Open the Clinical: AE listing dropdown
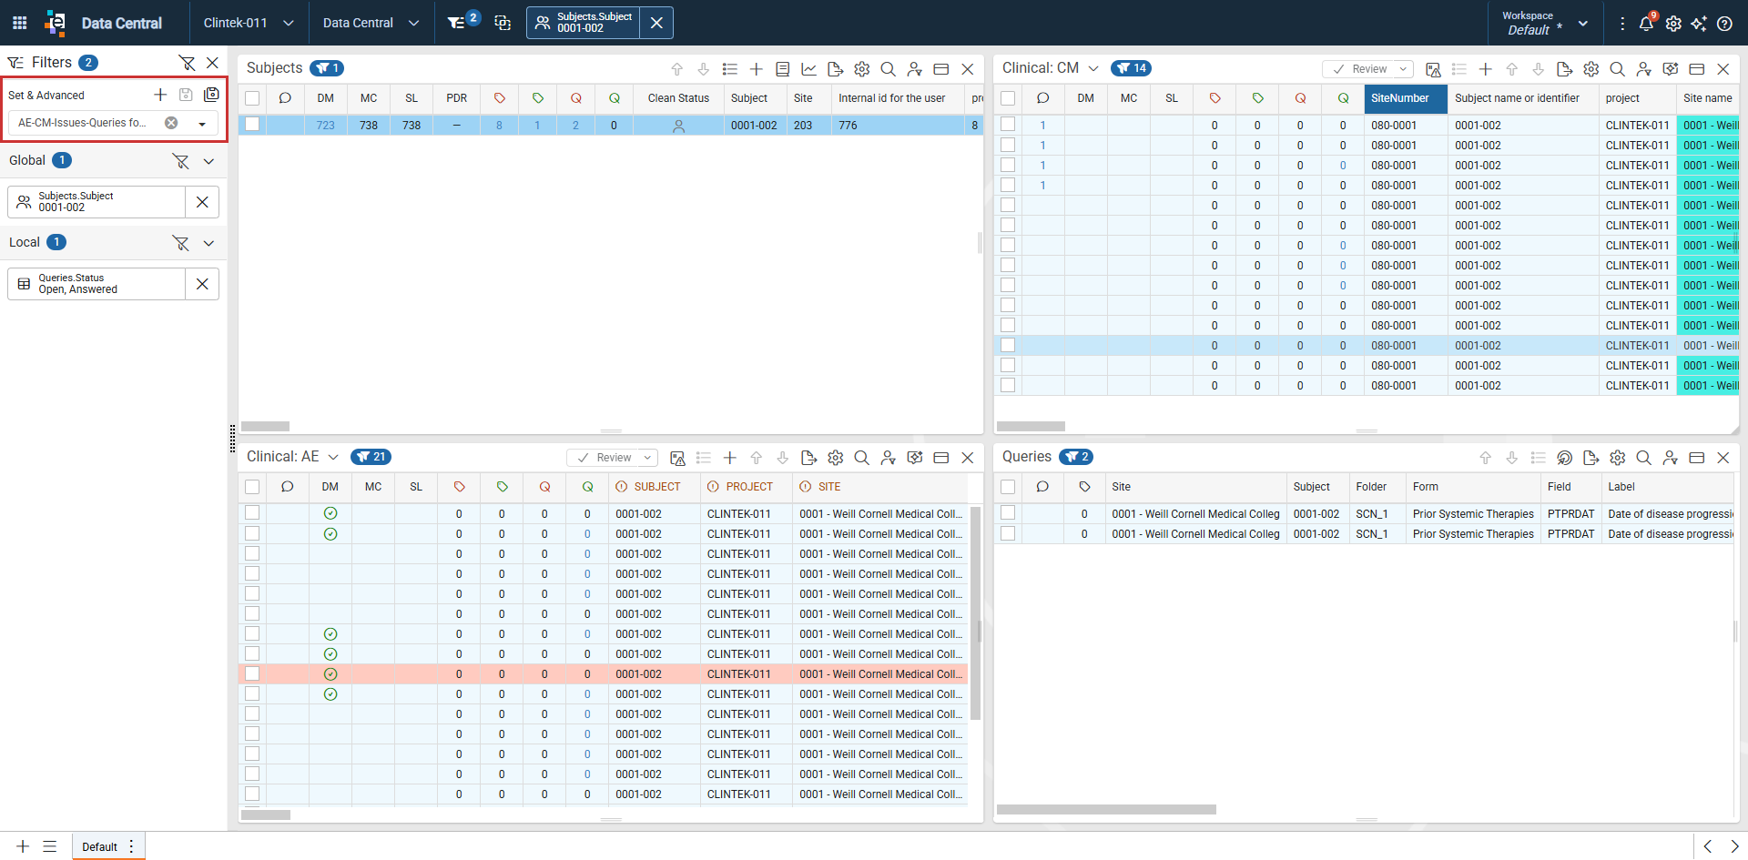The image size is (1748, 860). click(333, 458)
